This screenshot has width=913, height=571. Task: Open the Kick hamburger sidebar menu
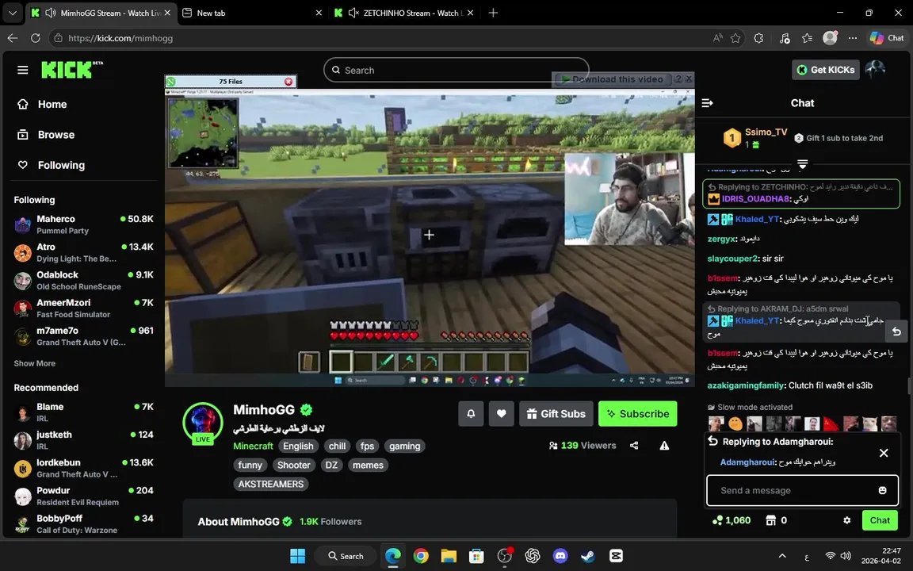[23, 70]
